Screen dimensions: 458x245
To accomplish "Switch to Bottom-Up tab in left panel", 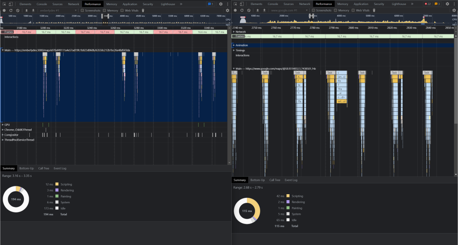I will (x=27, y=168).
